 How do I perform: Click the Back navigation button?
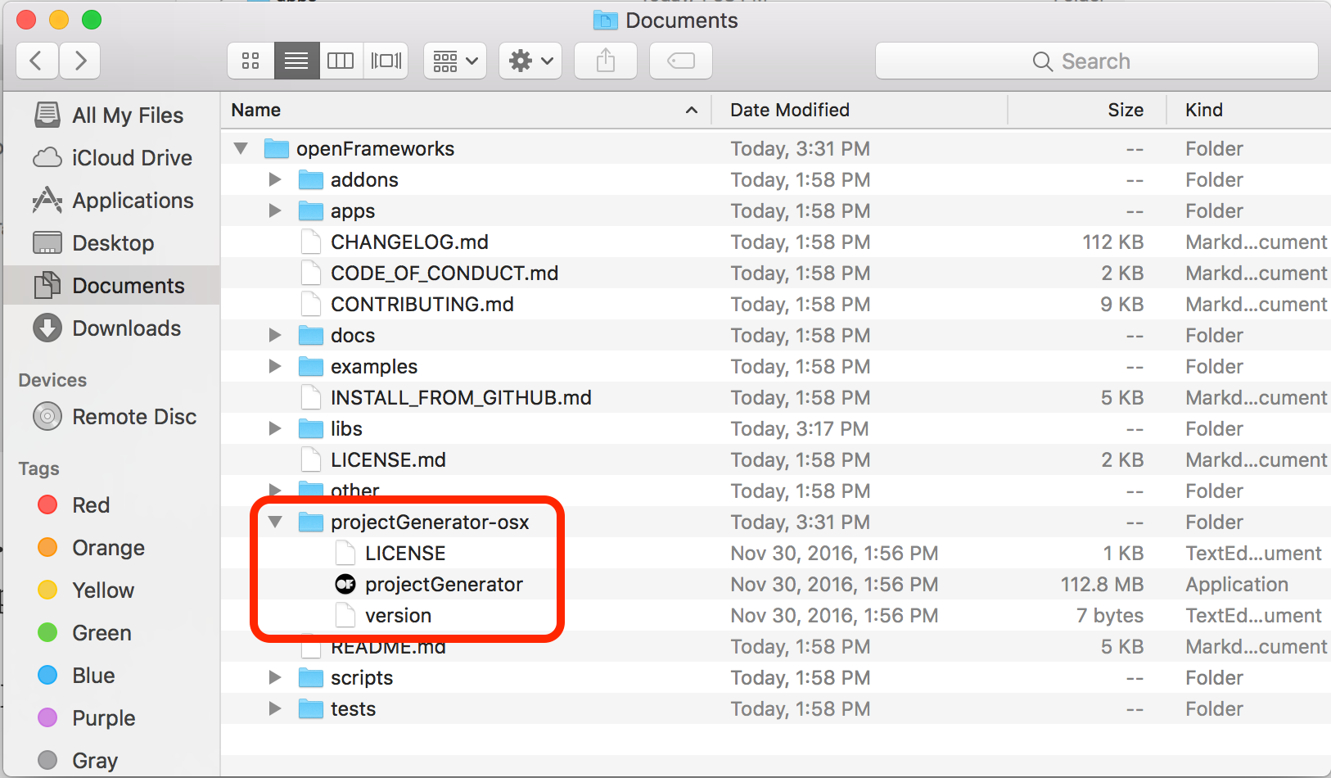pos(37,61)
